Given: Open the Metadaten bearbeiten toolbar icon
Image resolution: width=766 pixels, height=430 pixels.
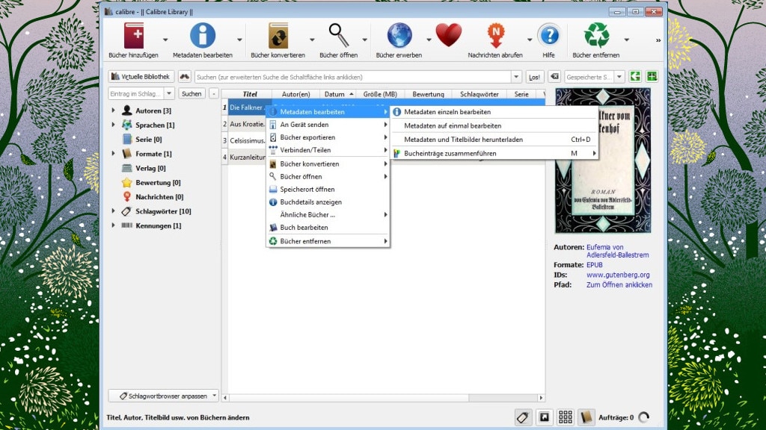Looking at the screenshot, I should point(202,36).
